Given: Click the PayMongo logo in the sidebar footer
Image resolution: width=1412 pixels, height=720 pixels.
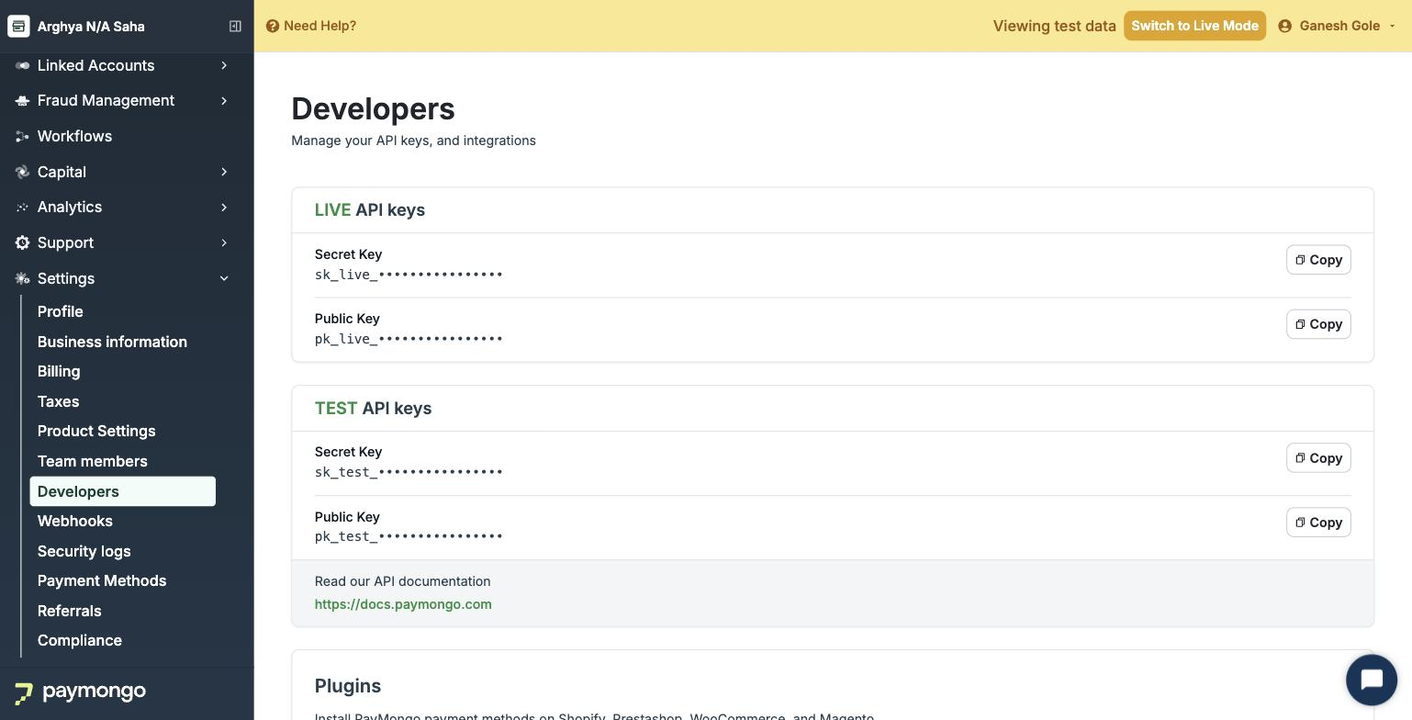Looking at the screenshot, I should click(80, 692).
